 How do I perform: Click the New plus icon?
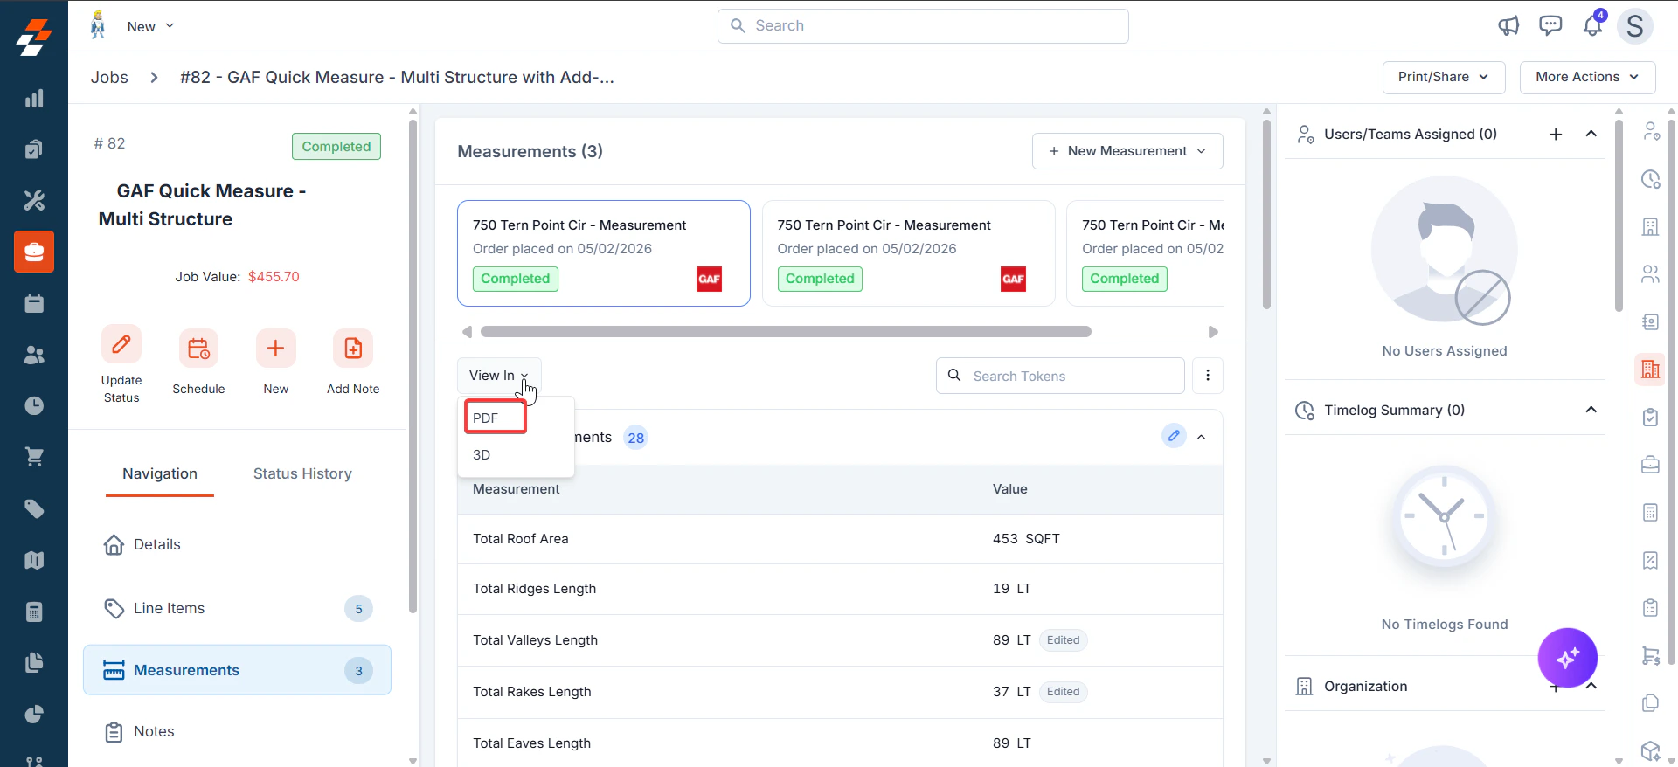click(x=275, y=349)
